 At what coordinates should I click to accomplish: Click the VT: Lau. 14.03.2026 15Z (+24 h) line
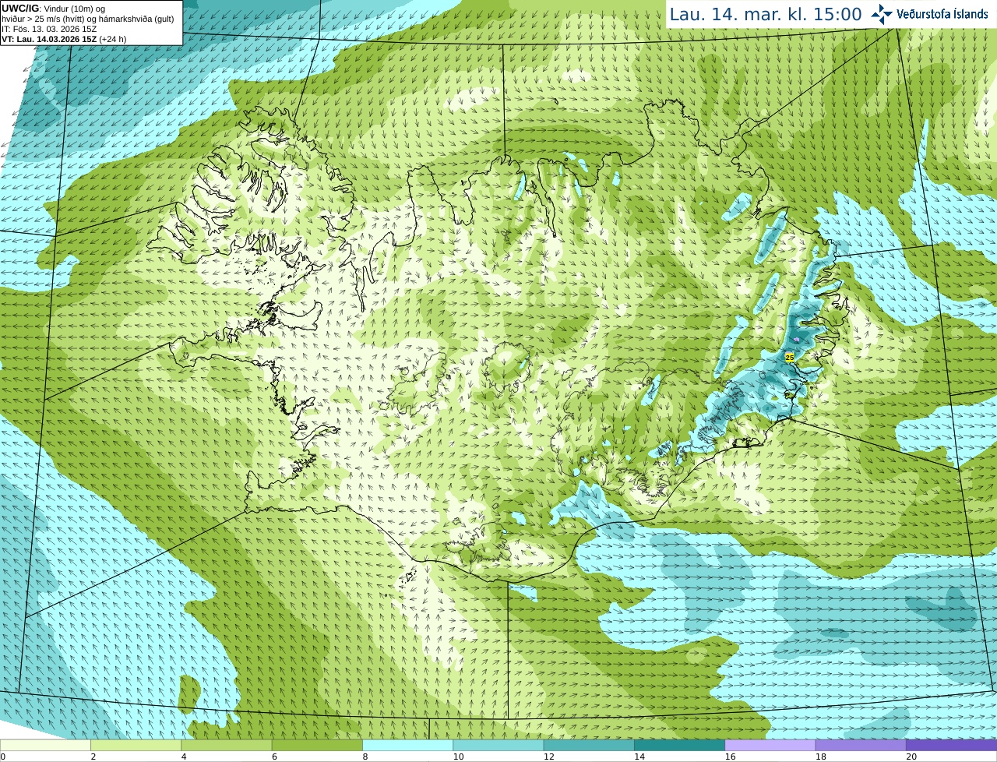64,39
